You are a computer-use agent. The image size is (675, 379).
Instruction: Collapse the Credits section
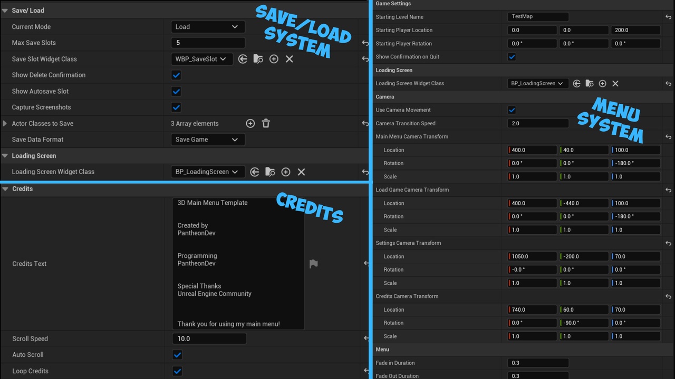[x=5, y=189]
